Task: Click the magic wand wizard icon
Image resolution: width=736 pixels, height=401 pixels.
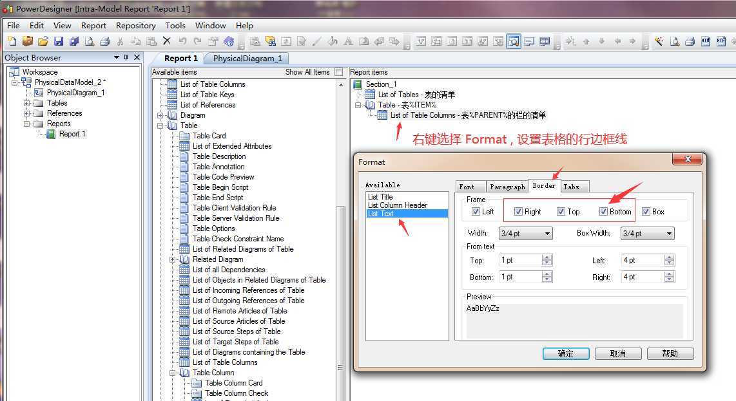Action: tap(659, 41)
